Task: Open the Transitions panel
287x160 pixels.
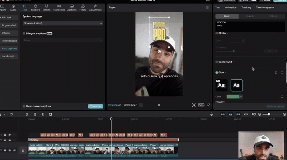Action: pos(59,7)
